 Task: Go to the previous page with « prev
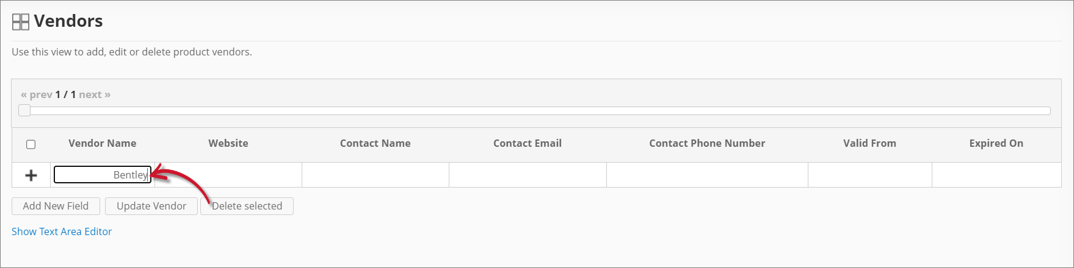[37, 94]
